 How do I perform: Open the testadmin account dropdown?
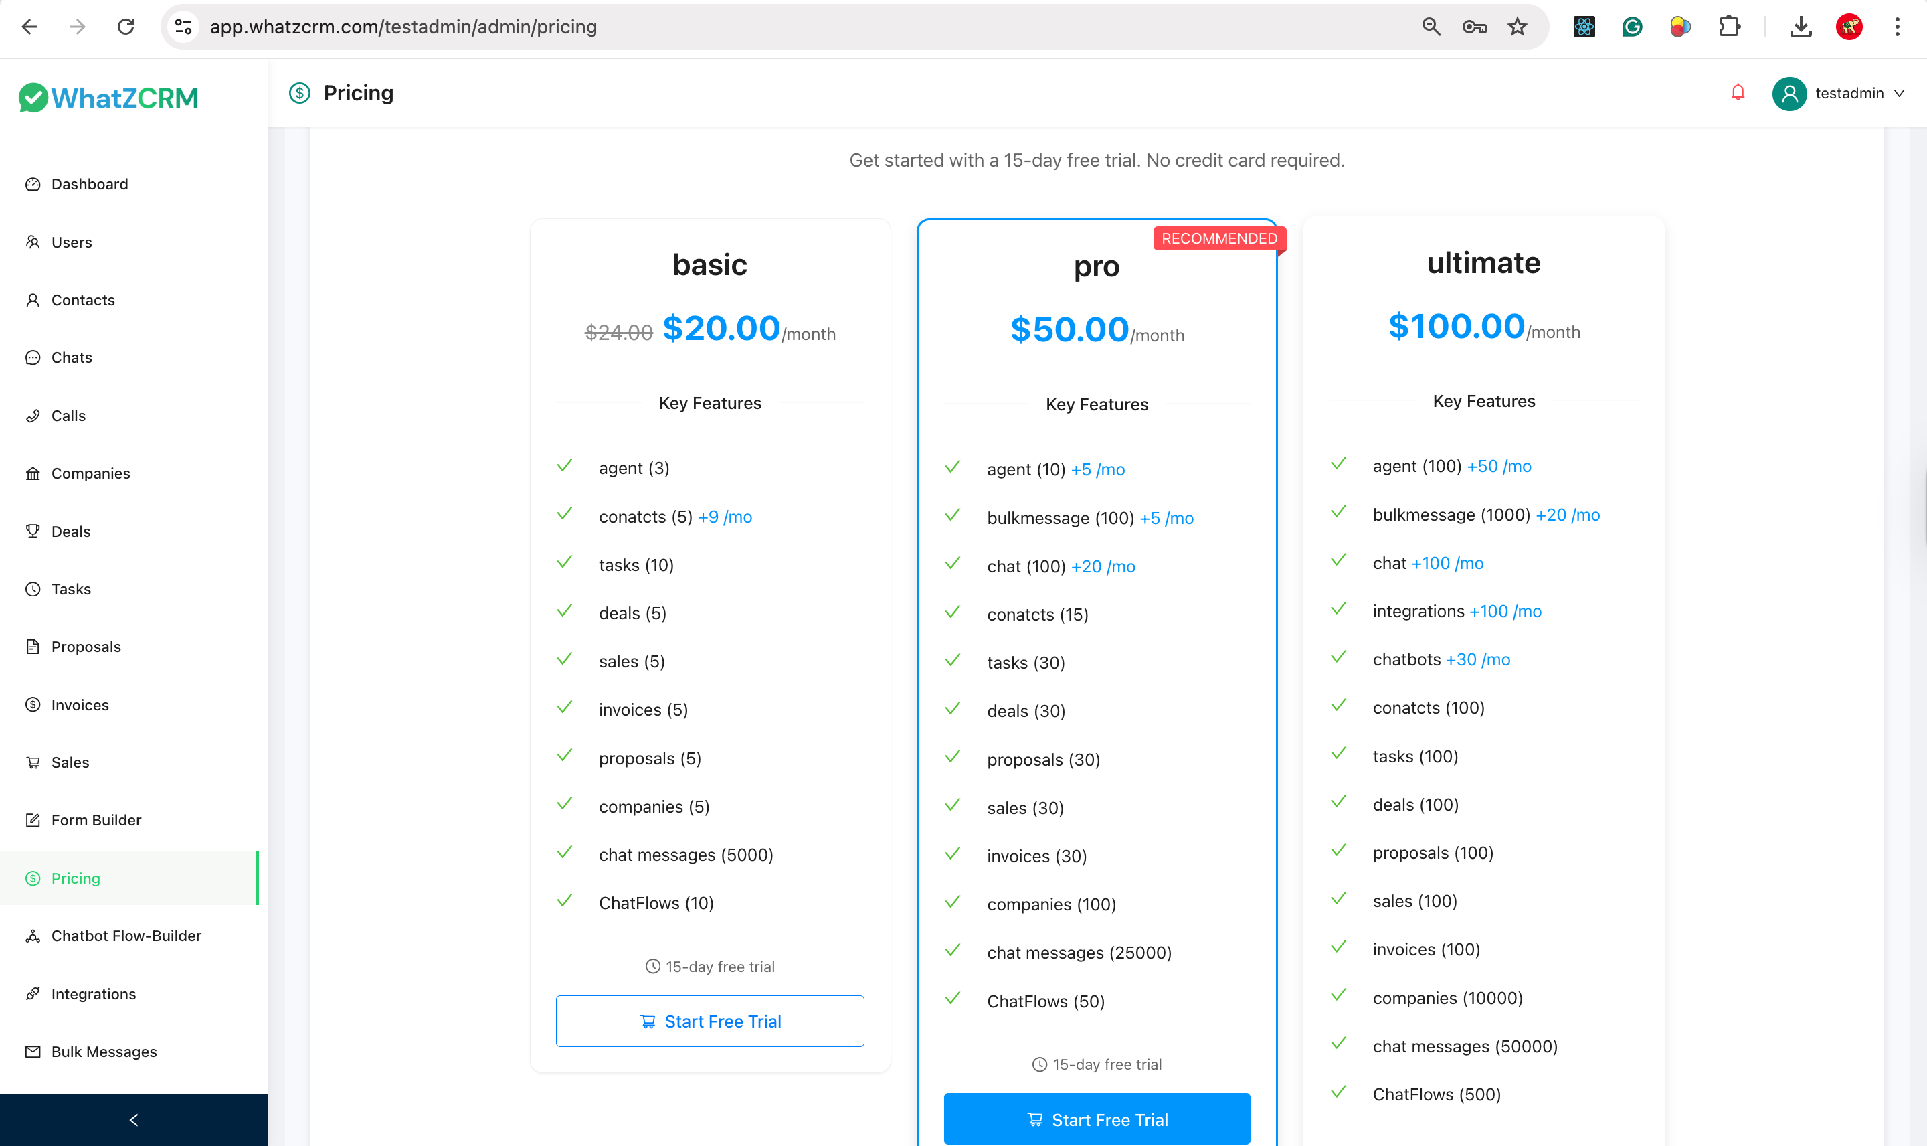(1841, 94)
